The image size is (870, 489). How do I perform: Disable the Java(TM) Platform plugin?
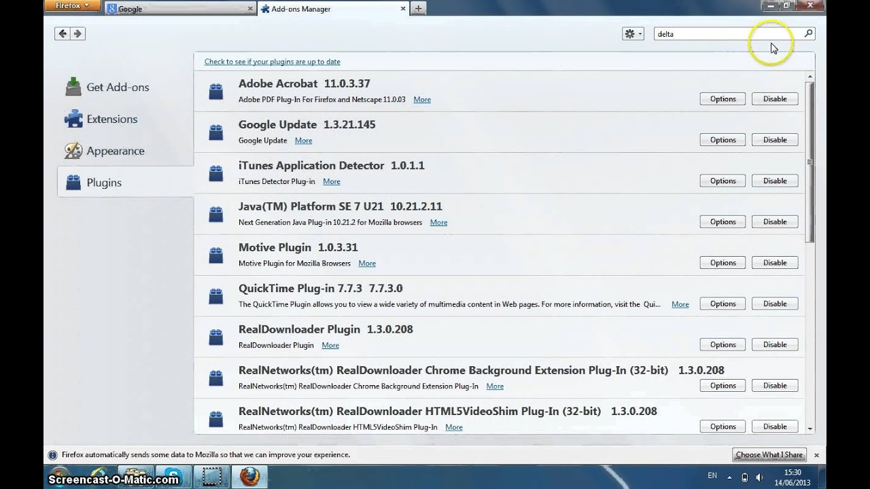pos(775,222)
